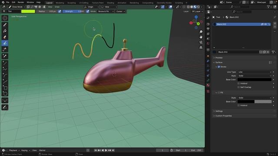The height and width of the screenshot is (156, 278).
Task: Open the Draw Mode dropdown
Action: 17,7
